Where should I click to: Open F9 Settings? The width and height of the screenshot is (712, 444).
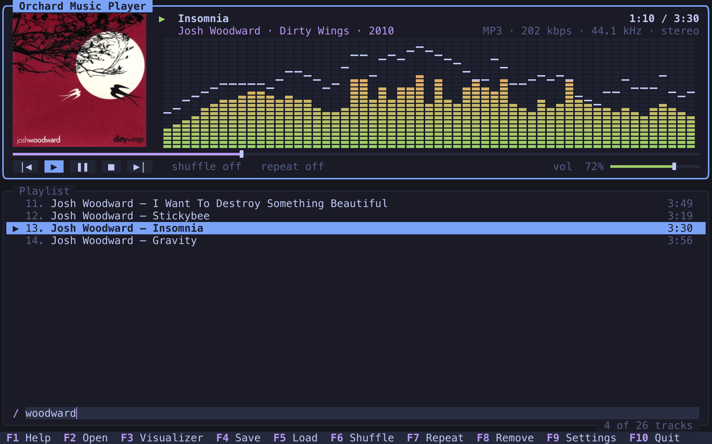click(x=581, y=438)
